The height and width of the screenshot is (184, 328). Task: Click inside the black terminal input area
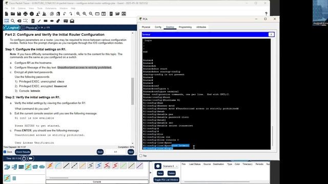pyautogui.click(x=207, y=94)
